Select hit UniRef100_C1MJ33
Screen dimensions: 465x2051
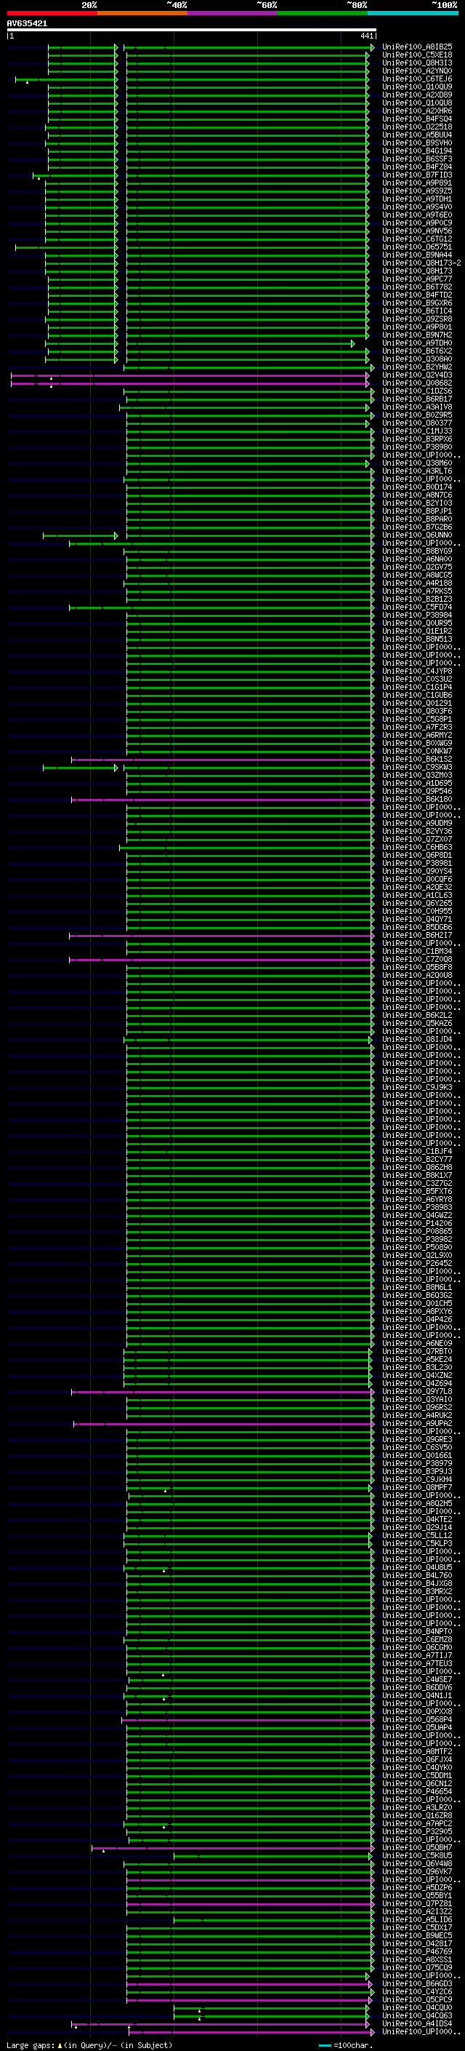coord(416,431)
